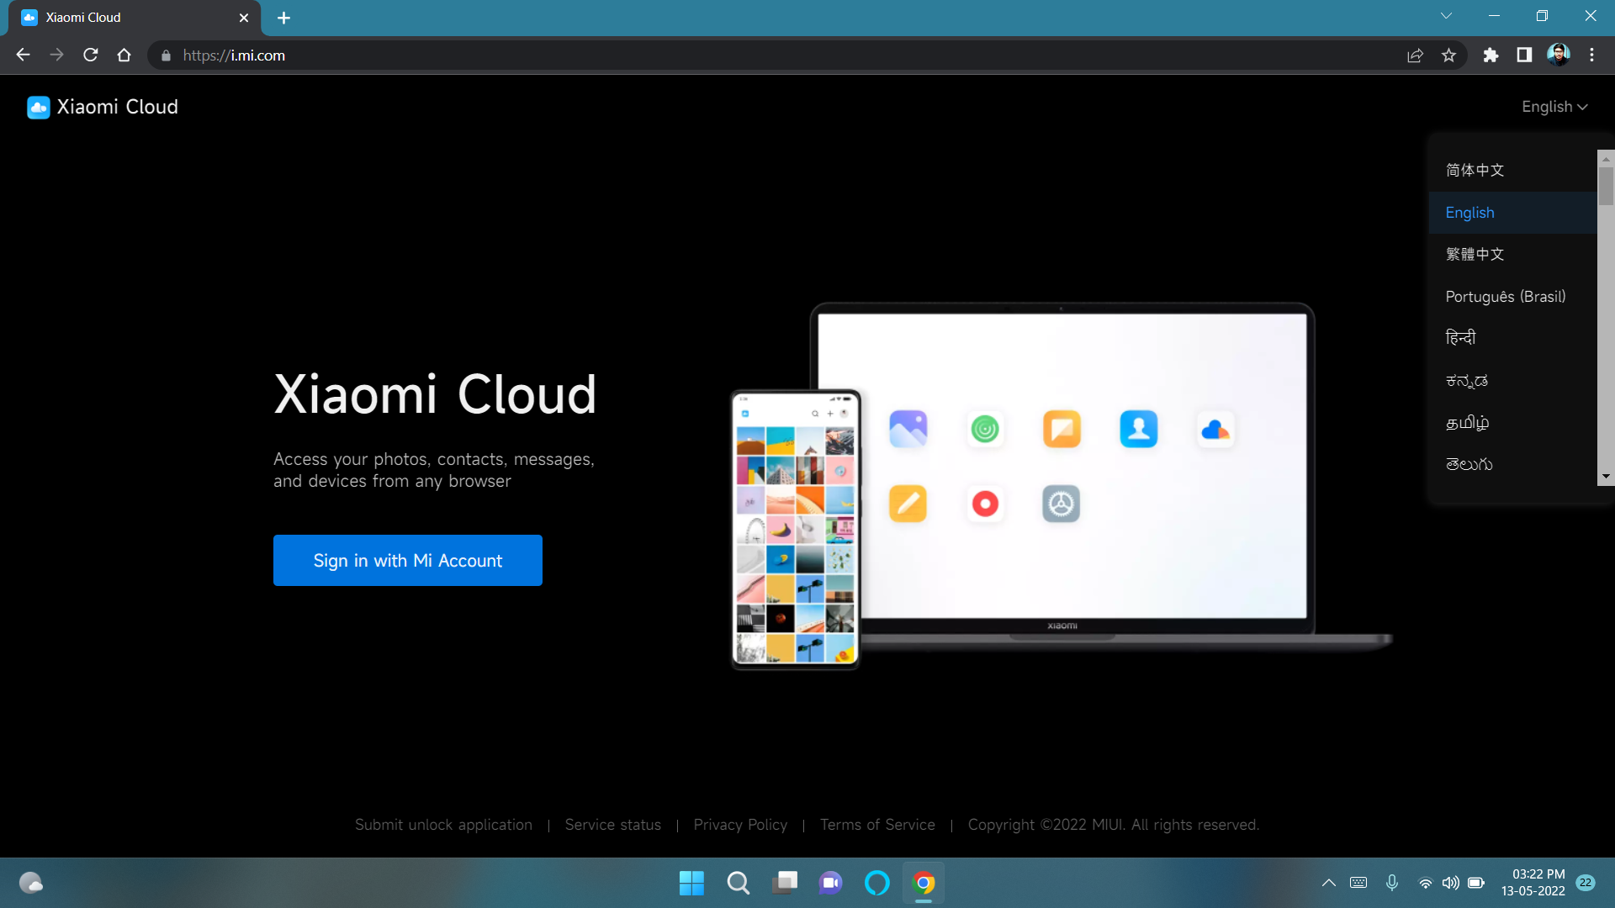This screenshot has width=1615, height=908.
Task: Expand the browser window controls chevron
Action: [x=1446, y=15]
